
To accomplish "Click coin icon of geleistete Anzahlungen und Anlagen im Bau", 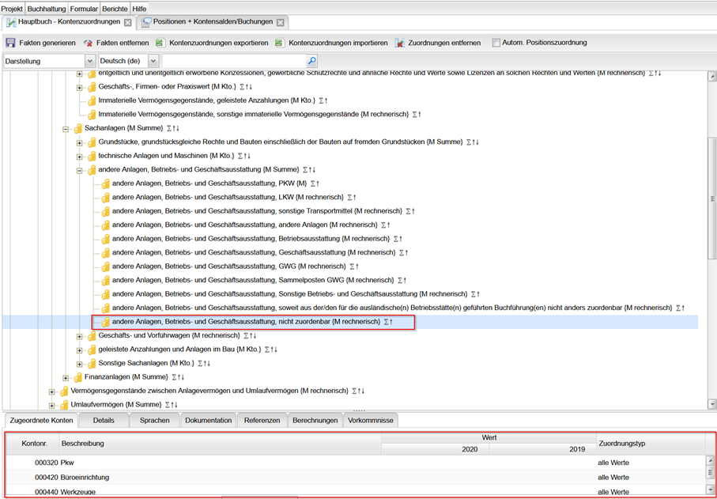I will (x=92, y=350).
